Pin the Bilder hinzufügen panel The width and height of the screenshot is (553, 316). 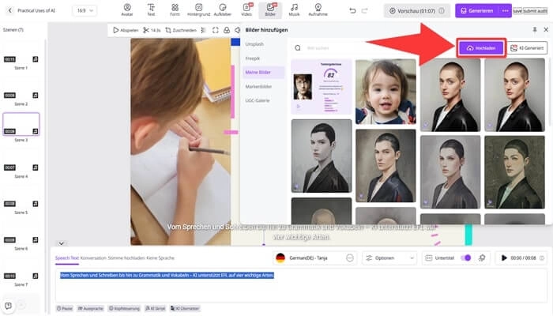click(535, 30)
